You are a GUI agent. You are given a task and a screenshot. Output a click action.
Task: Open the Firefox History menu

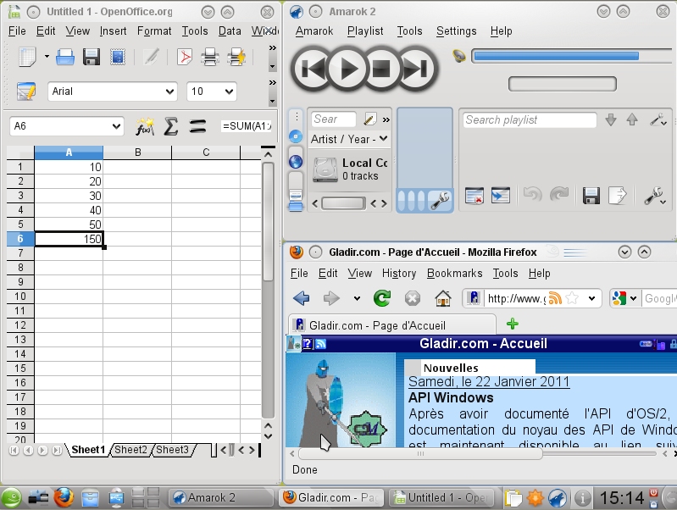(x=399, y=274)
